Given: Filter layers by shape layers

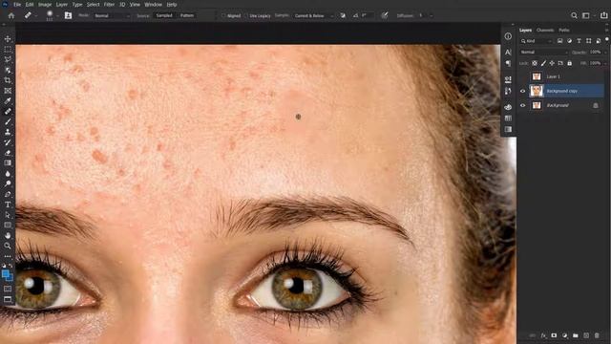Looking at the screenshot, I should [x=588, y=41].
